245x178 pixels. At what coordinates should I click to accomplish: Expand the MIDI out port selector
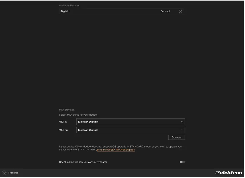click(x=130, y=130)
